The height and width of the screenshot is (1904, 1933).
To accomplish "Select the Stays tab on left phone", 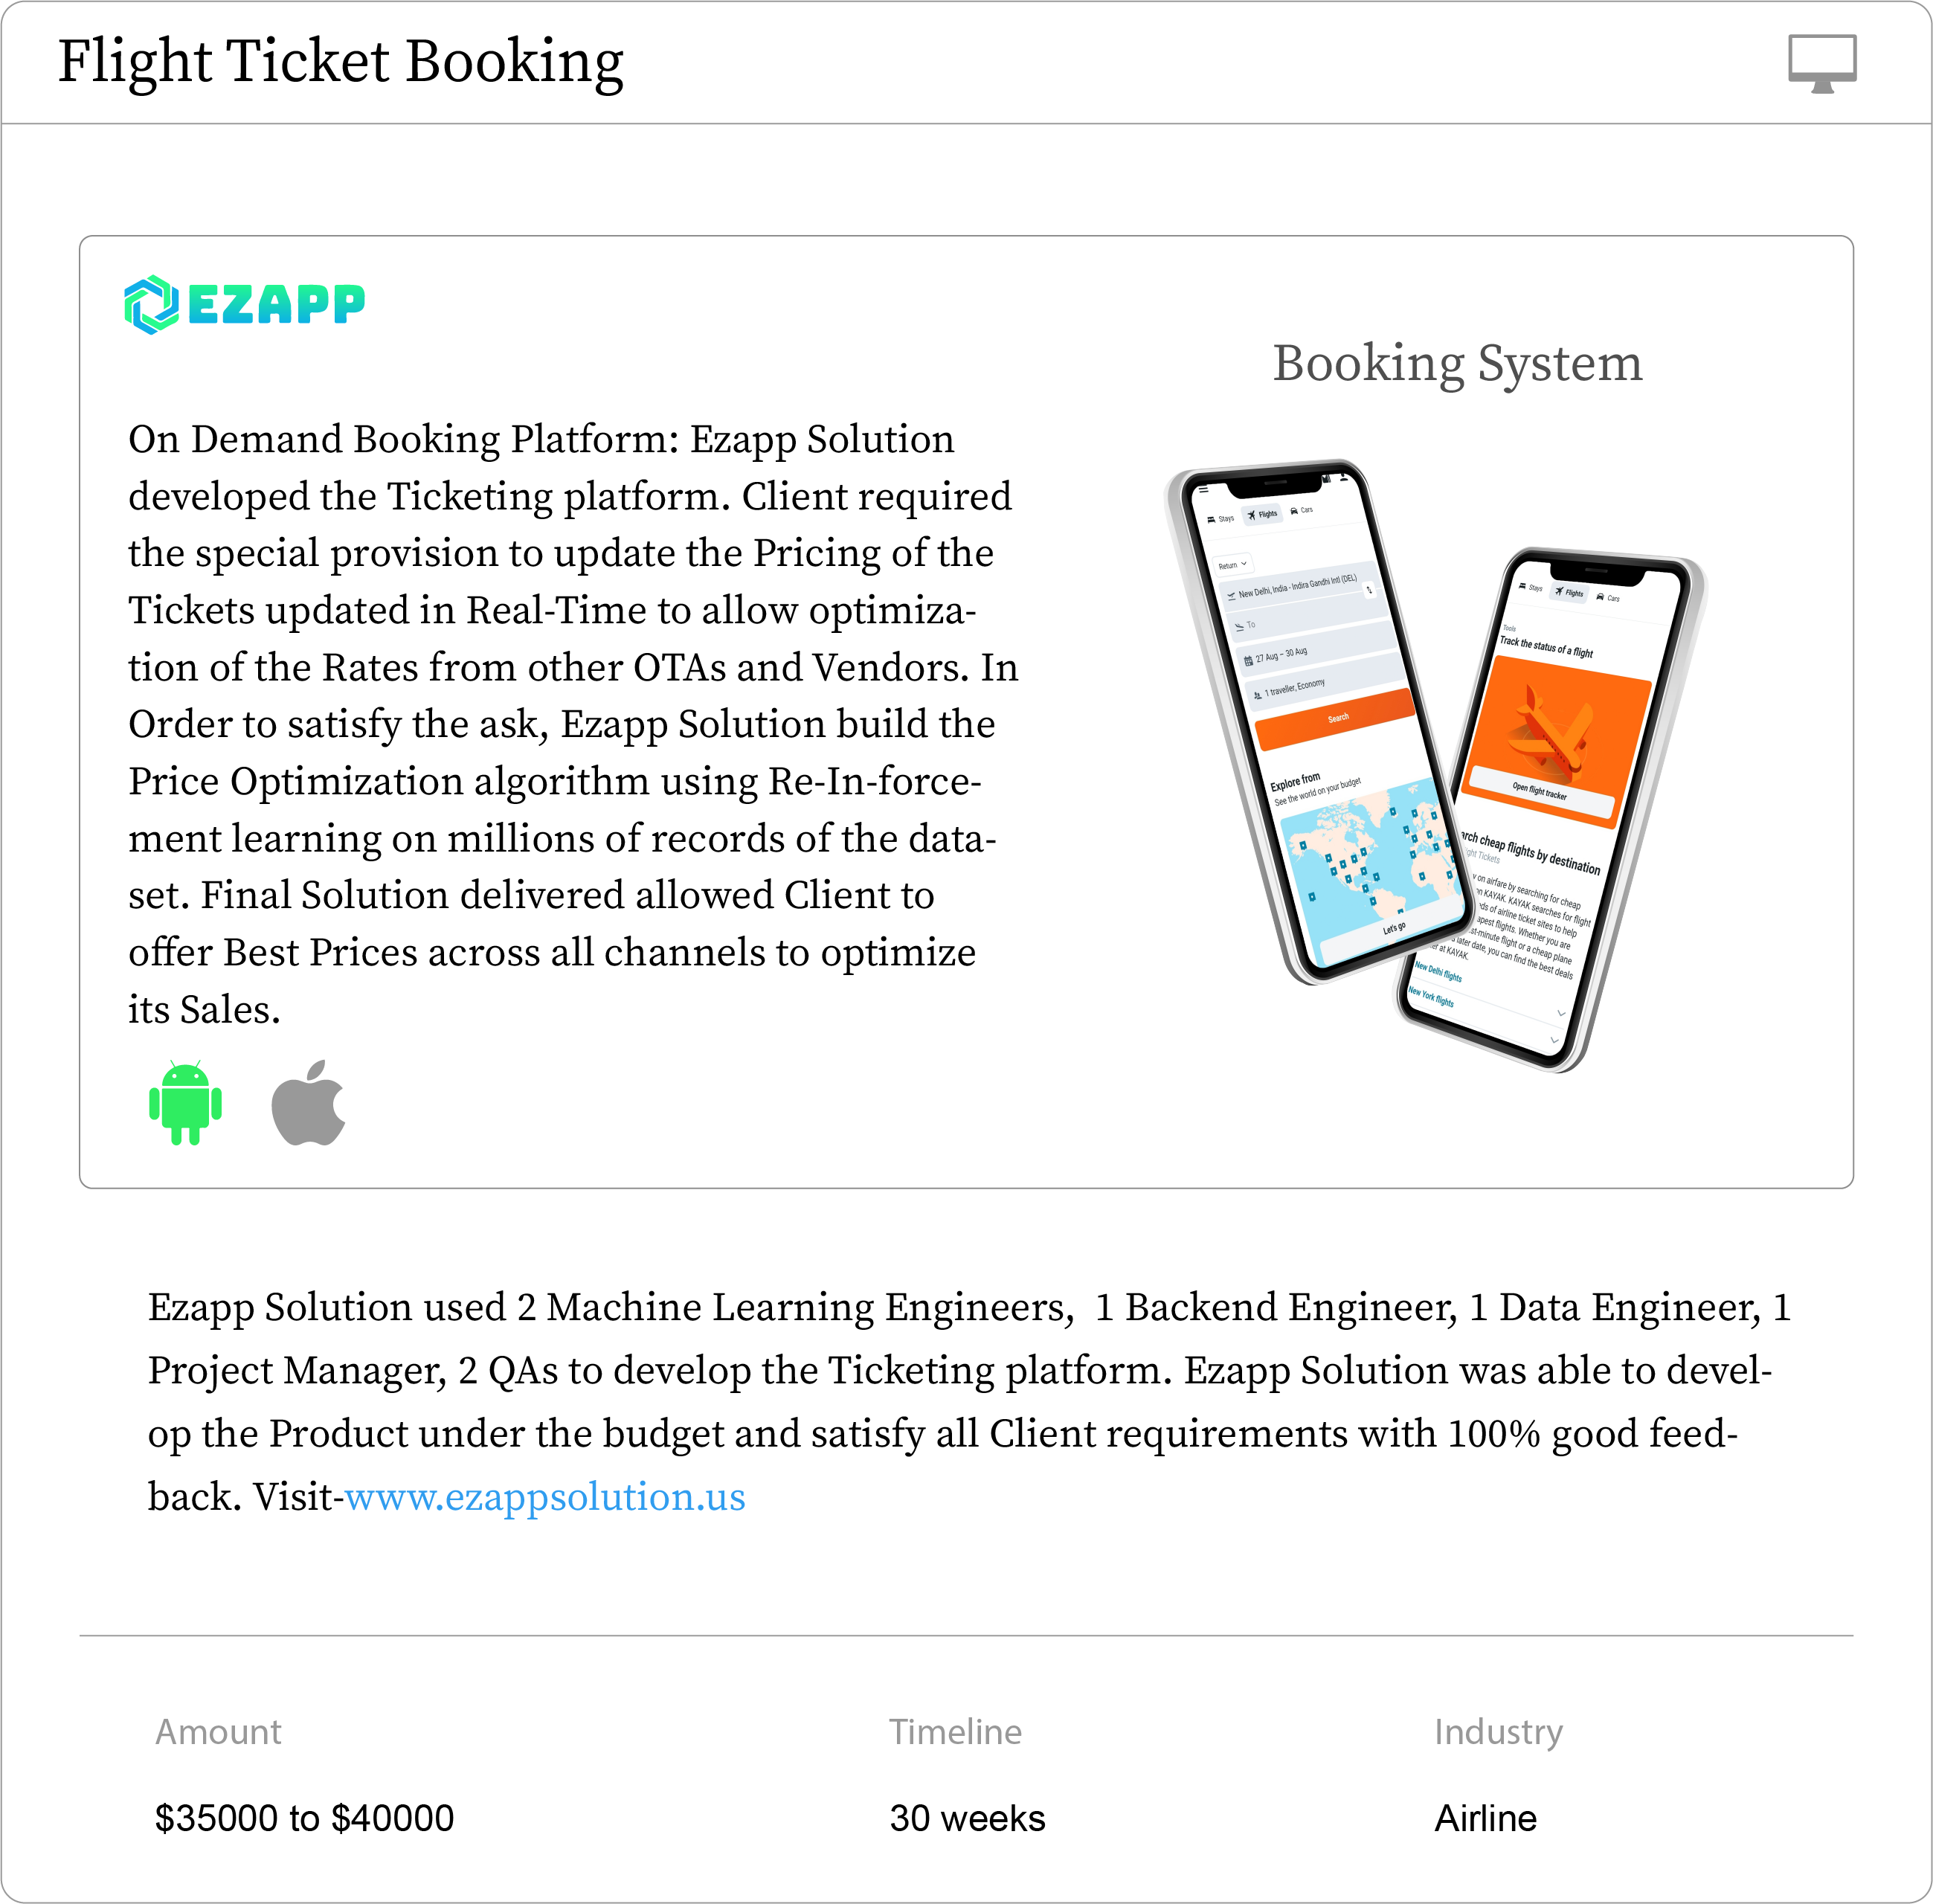I will point(1221,519).
